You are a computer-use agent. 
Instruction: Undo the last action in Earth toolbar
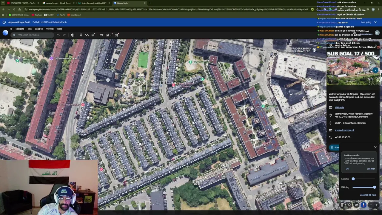click(58, 35)
